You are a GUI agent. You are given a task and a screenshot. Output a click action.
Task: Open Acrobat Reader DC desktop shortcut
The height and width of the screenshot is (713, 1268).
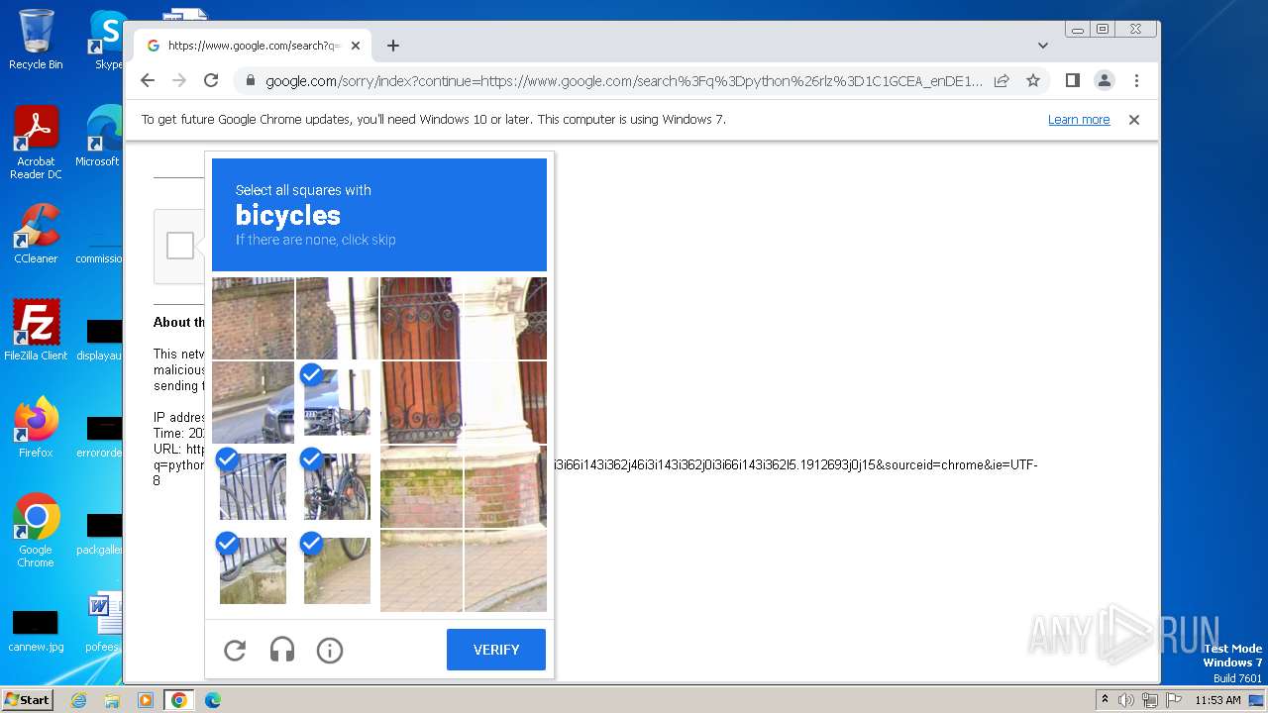point(36,144)
